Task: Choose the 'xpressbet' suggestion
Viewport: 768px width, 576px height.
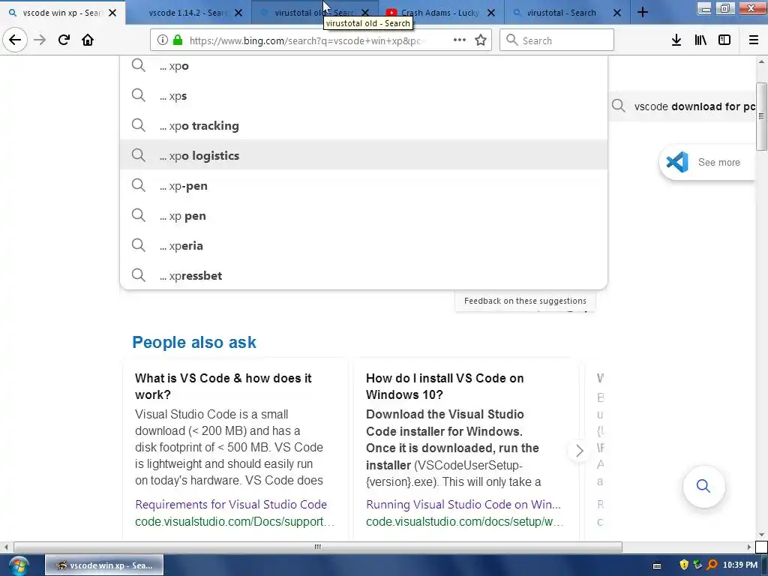Action: pos(364,275)
